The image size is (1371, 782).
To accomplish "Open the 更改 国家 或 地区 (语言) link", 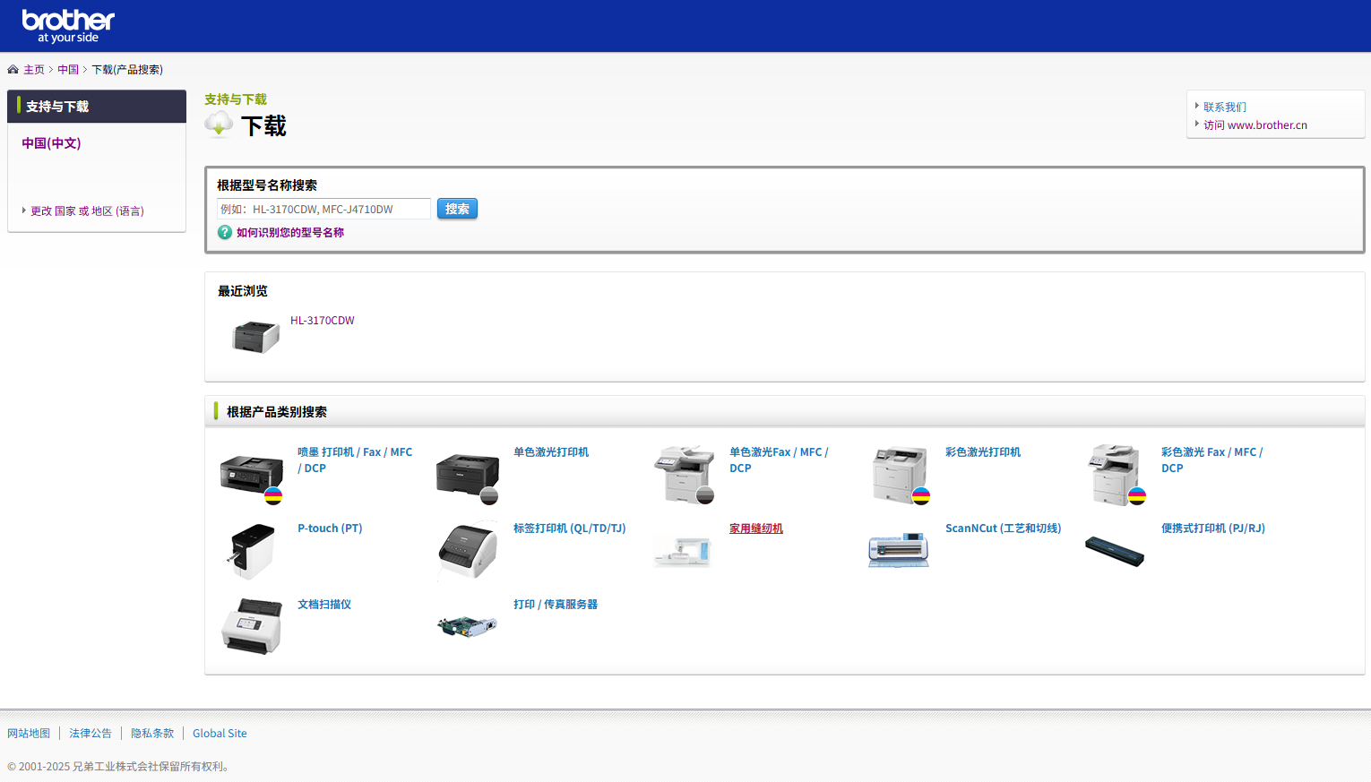I will (87, 211).
